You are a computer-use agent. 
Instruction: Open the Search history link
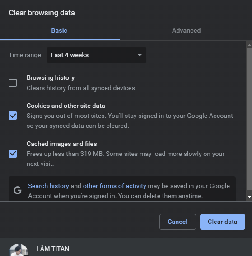[48, 186]
